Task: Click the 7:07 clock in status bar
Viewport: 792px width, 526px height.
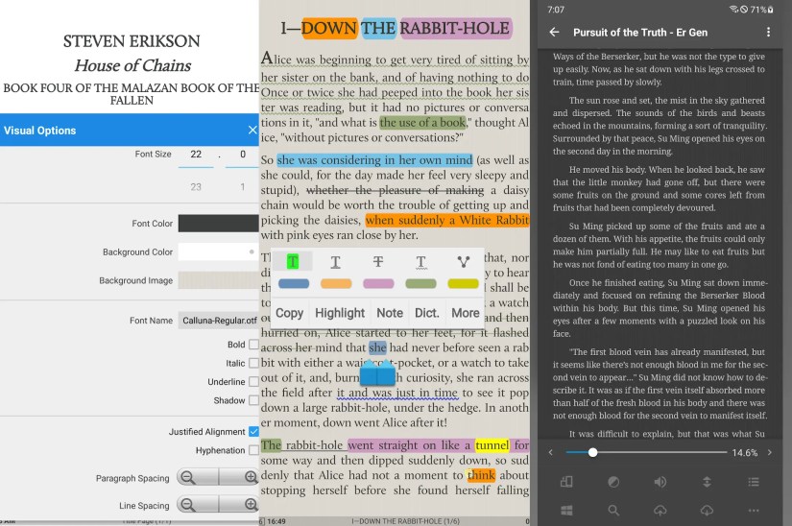Action: (556, 10)
